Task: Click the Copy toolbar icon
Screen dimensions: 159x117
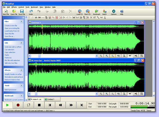Action: 55,12
